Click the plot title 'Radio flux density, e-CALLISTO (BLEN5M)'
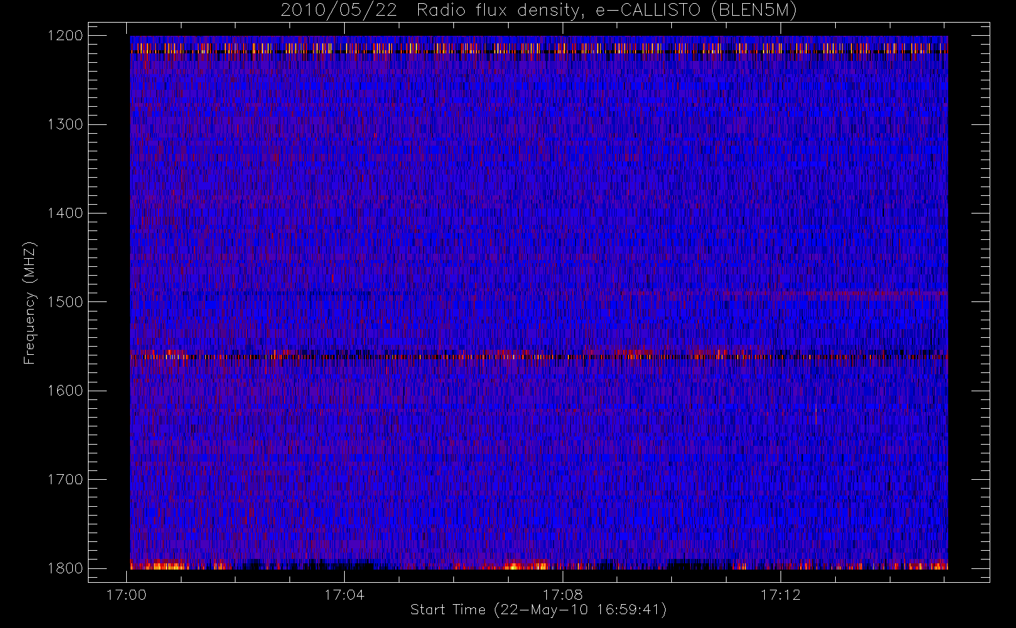This screenshot has width=1016, height=628. coord(607,11)
